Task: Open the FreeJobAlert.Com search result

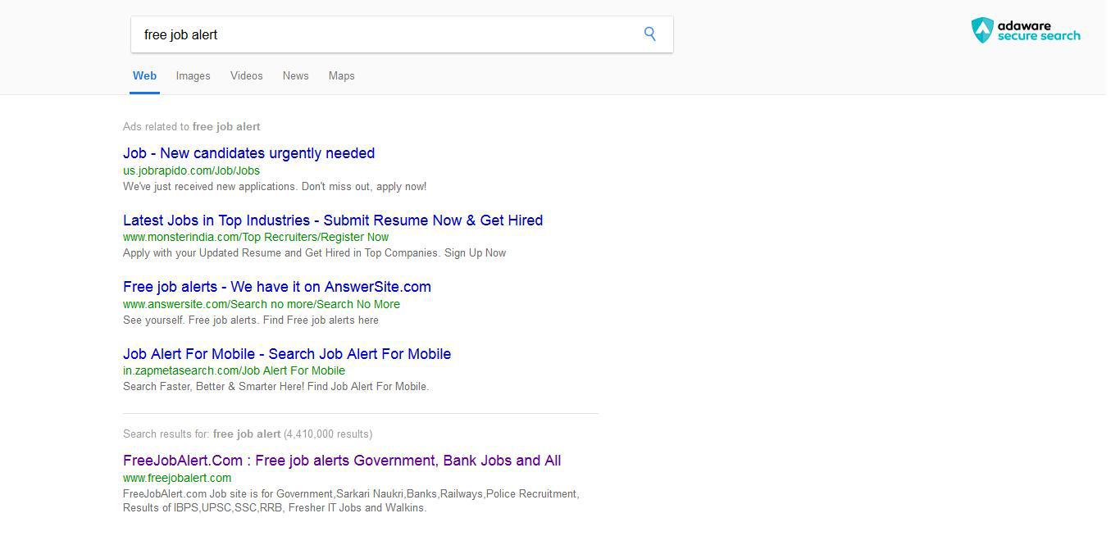Action: [341, 460]
